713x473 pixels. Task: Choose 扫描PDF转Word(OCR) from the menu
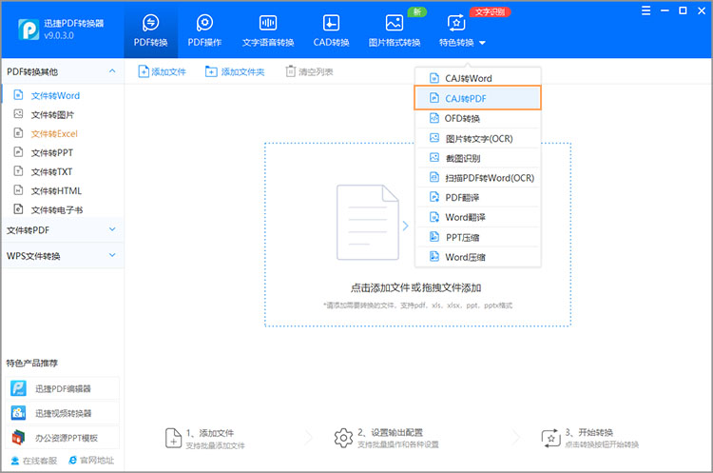[x=477, y=178]
